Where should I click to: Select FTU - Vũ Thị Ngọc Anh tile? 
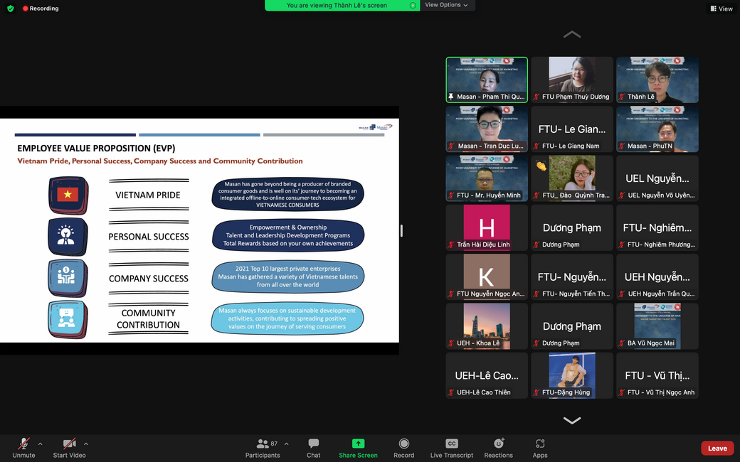click(x=657, y=375)
